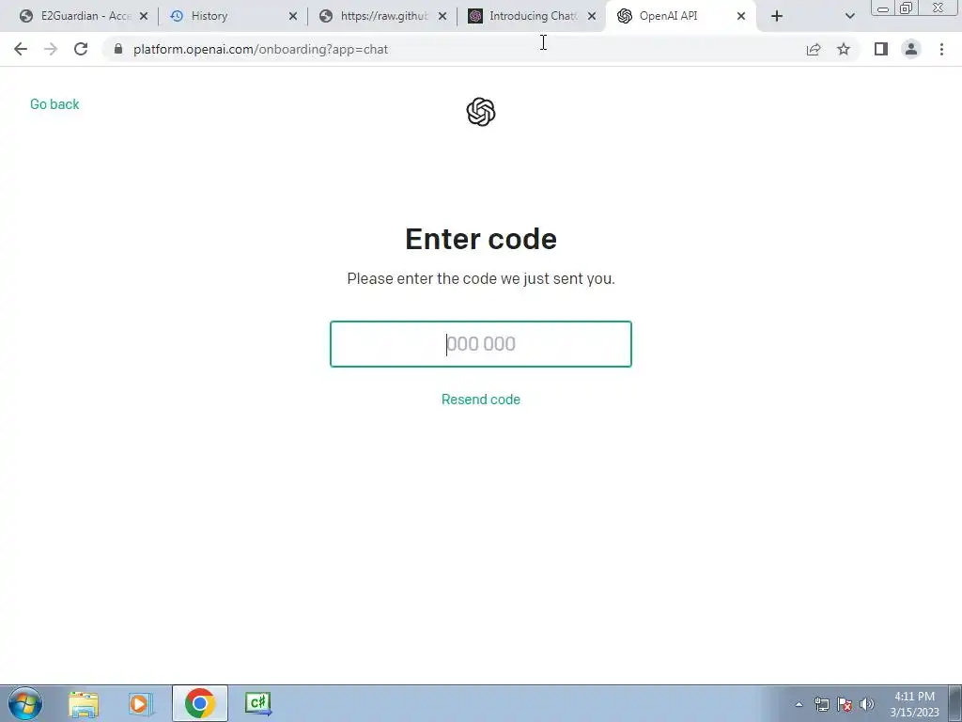
Task: Go to previous page with back arrow
Action: [x=21, y=49]
